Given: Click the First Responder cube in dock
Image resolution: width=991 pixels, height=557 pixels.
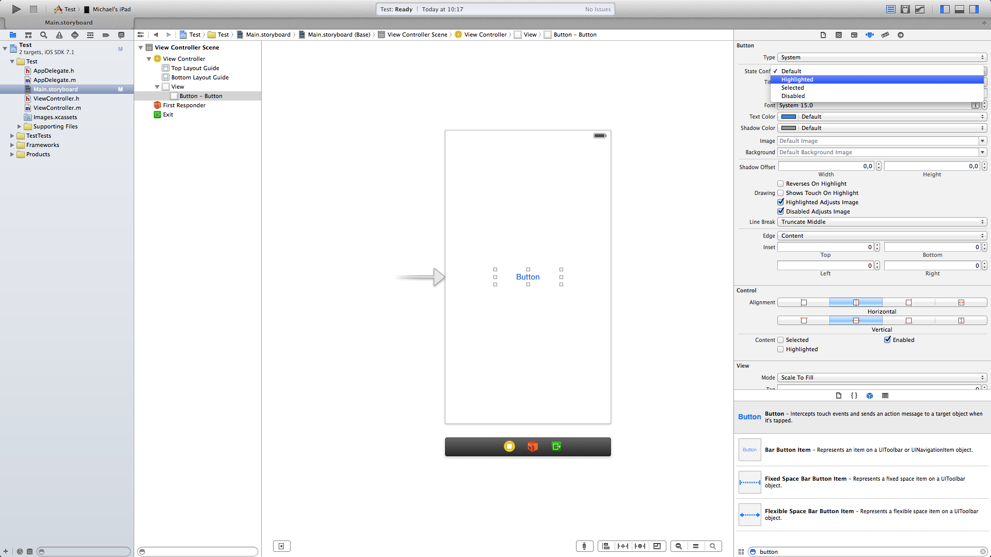Looking at the screenshot, I should [533, 447].
